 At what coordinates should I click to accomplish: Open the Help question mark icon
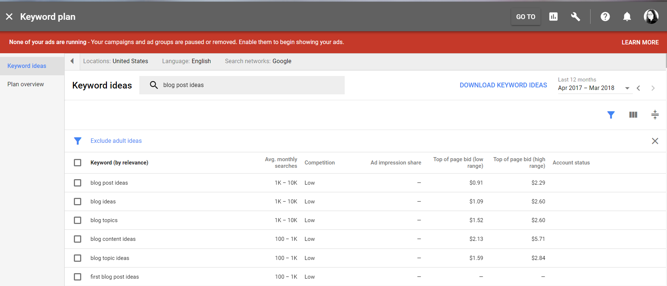[x=605, y=17]
